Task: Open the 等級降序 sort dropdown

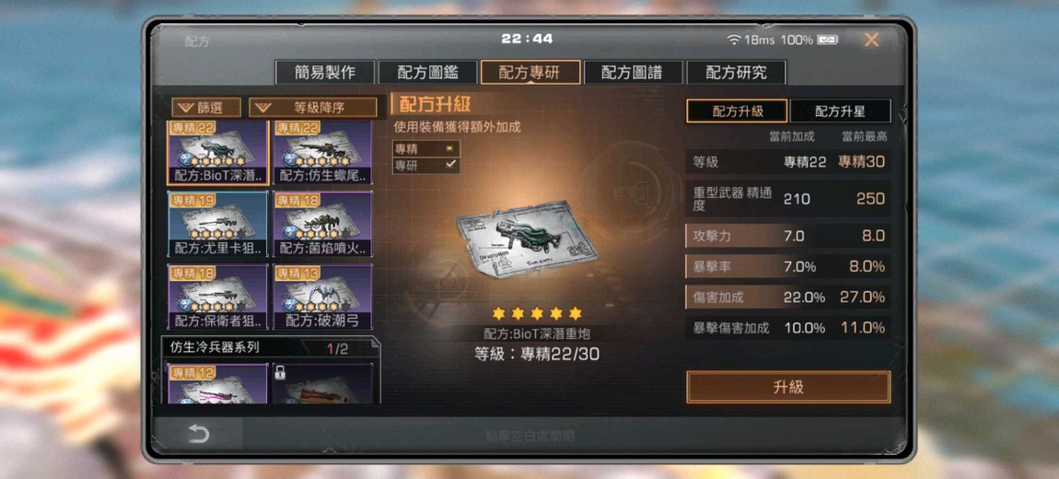Action: click(313, 108)
